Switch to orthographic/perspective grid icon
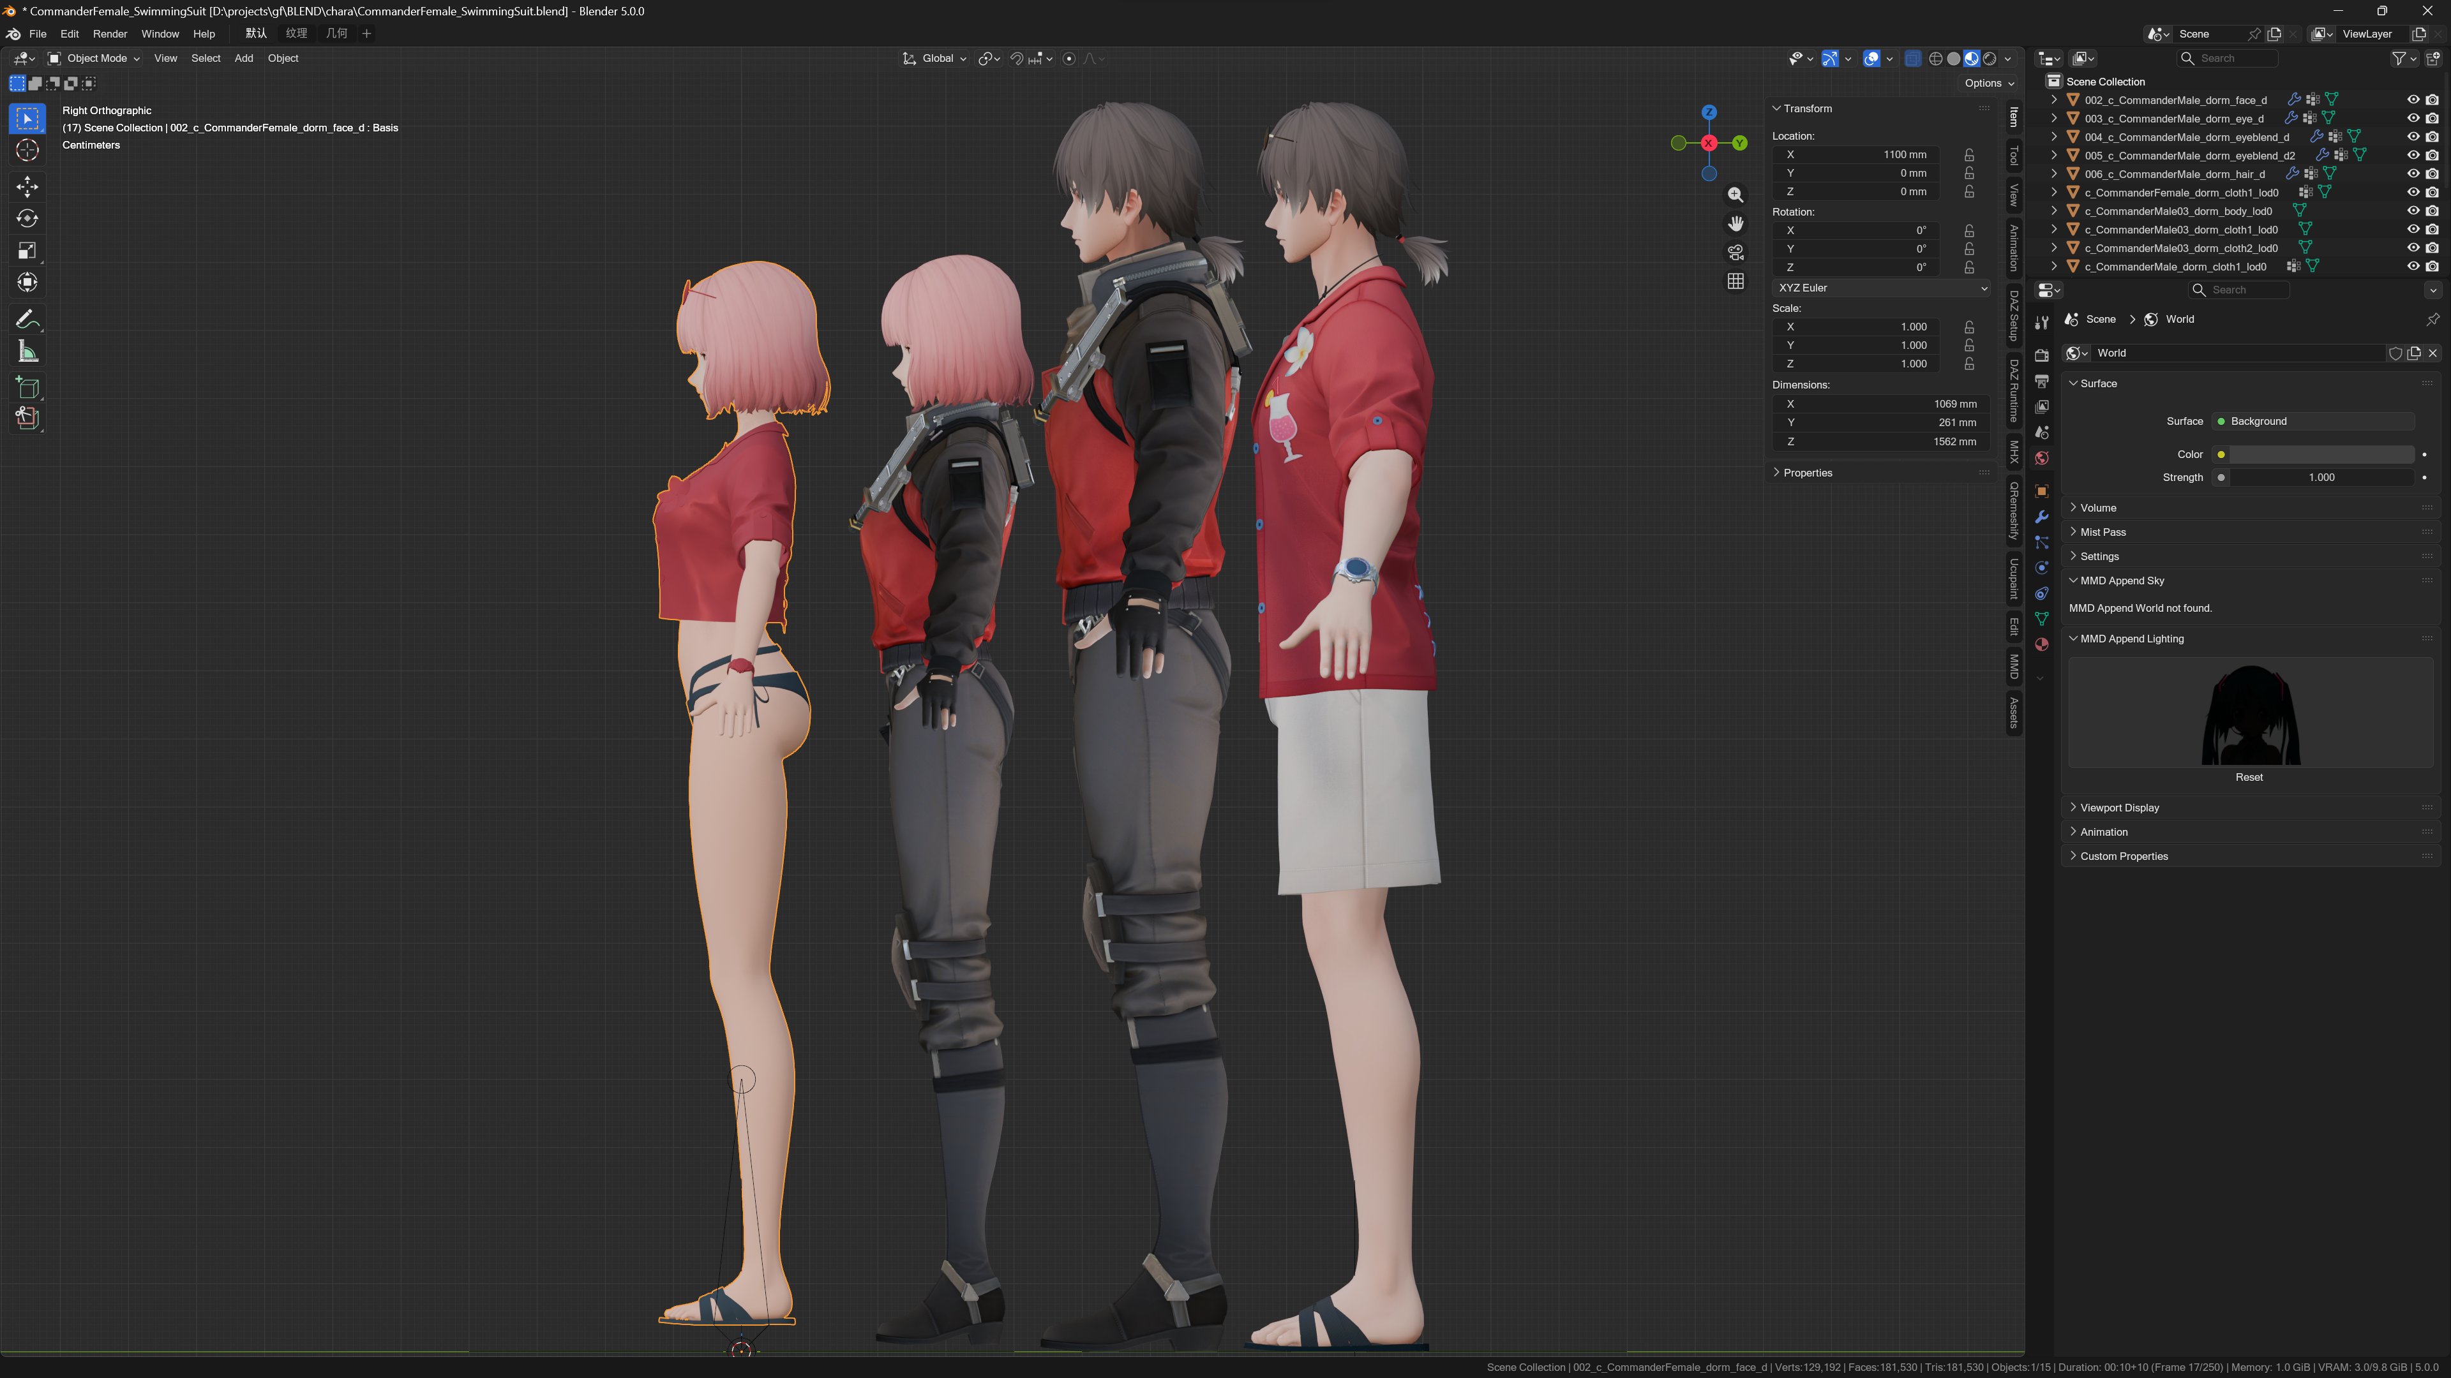The width and height of the screenshot is (2451, 1378). (x=1735, y=281)
